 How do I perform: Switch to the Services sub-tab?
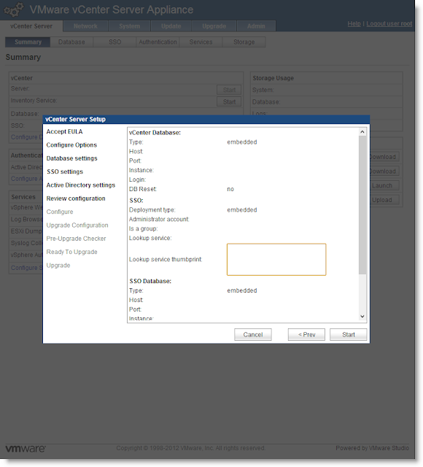click(x=201, y=42)
